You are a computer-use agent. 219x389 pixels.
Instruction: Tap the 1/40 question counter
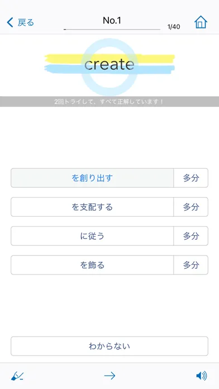tap(174, 27)
